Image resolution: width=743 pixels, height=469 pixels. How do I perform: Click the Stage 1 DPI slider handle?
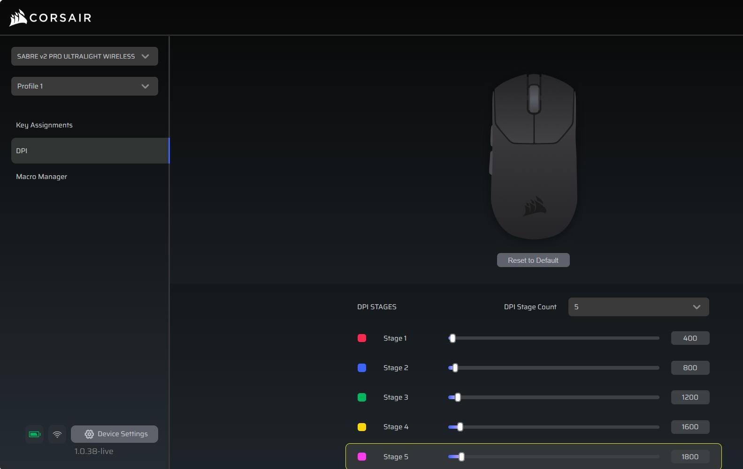pos(452,338)
